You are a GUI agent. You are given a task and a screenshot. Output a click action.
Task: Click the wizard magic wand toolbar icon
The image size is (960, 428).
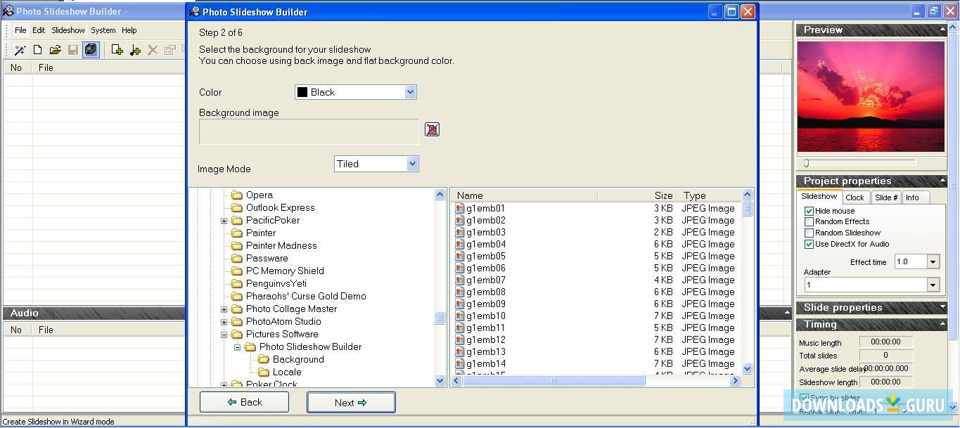pos(20,50)
